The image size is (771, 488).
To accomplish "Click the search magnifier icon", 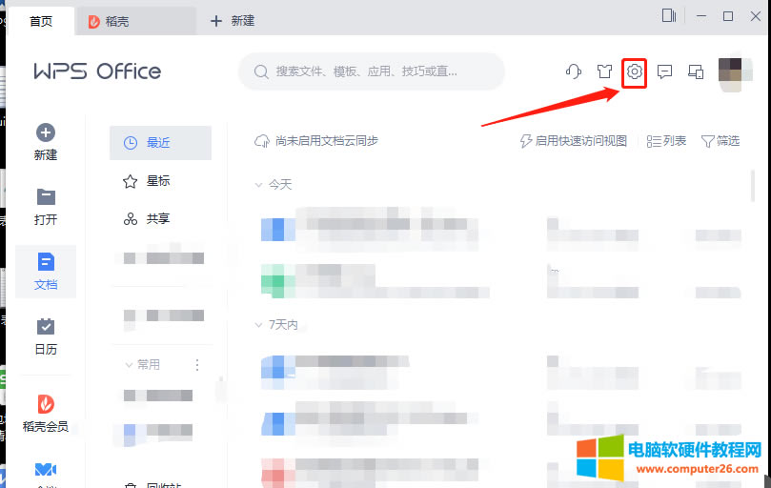I will click(261, 71).
